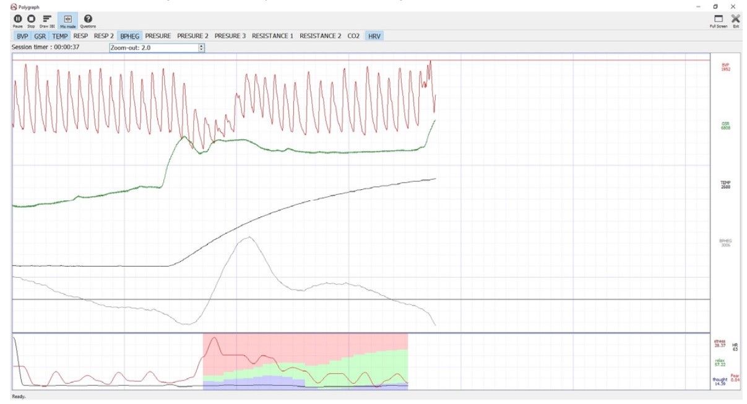
Task: Click the Ready status bar message
Action: tap(19, 397)
